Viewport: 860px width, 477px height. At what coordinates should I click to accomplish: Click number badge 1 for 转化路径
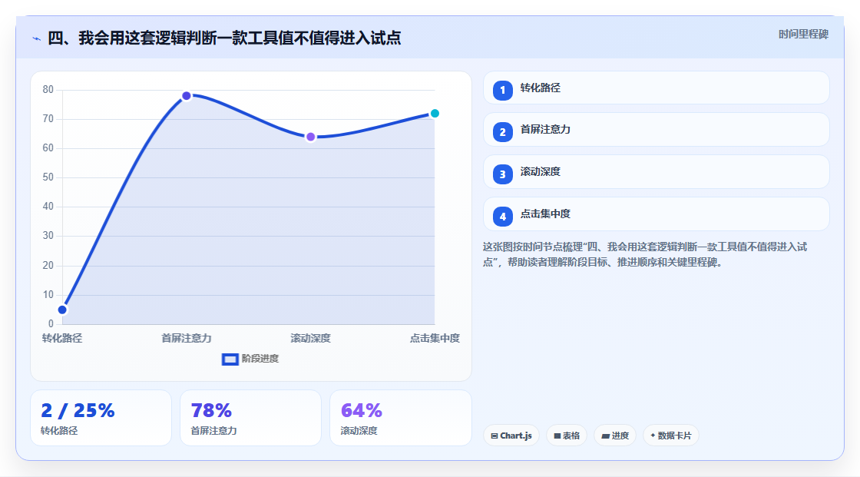[502, 90]
